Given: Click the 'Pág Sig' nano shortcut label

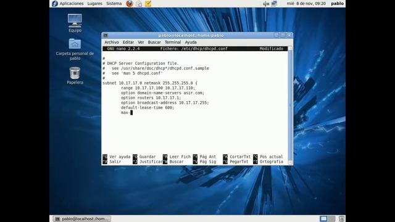Looking at the screenshot, I should coord(208,162).
